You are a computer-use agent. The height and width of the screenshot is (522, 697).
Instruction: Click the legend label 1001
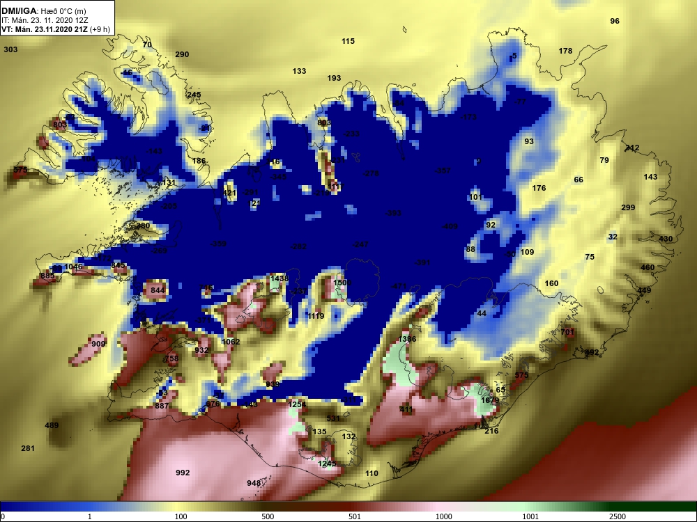[x=530, y=516]
